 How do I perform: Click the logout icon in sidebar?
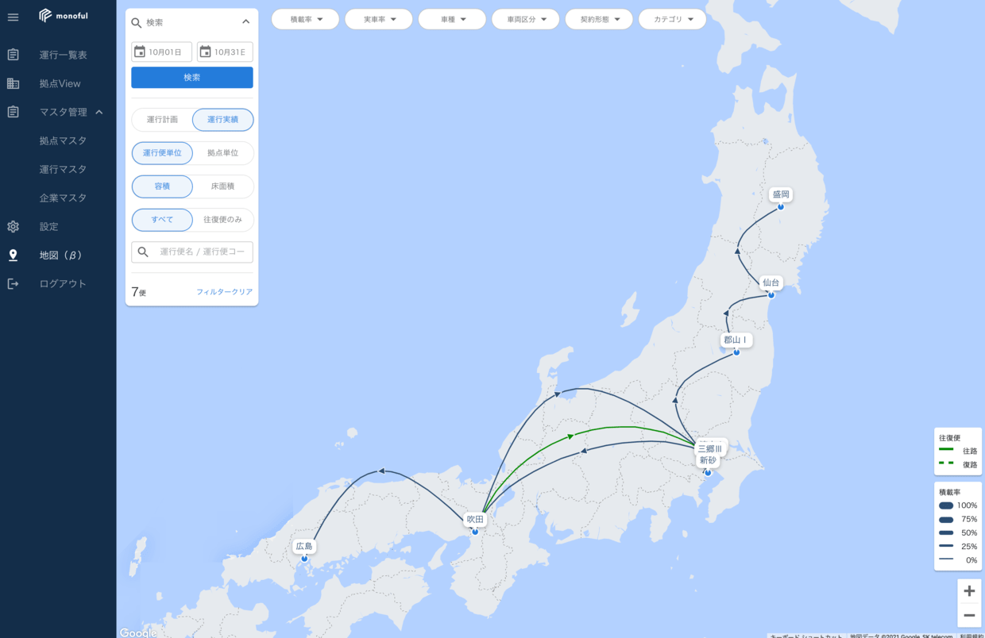13,284
